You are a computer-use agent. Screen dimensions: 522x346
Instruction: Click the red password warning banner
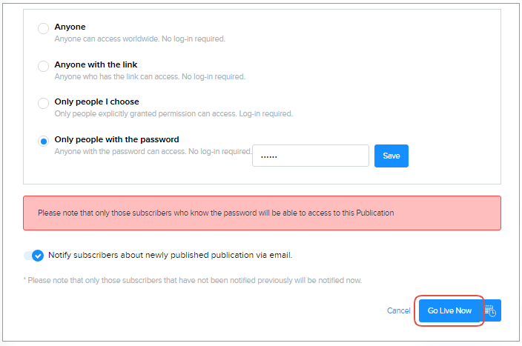point(262,213)
